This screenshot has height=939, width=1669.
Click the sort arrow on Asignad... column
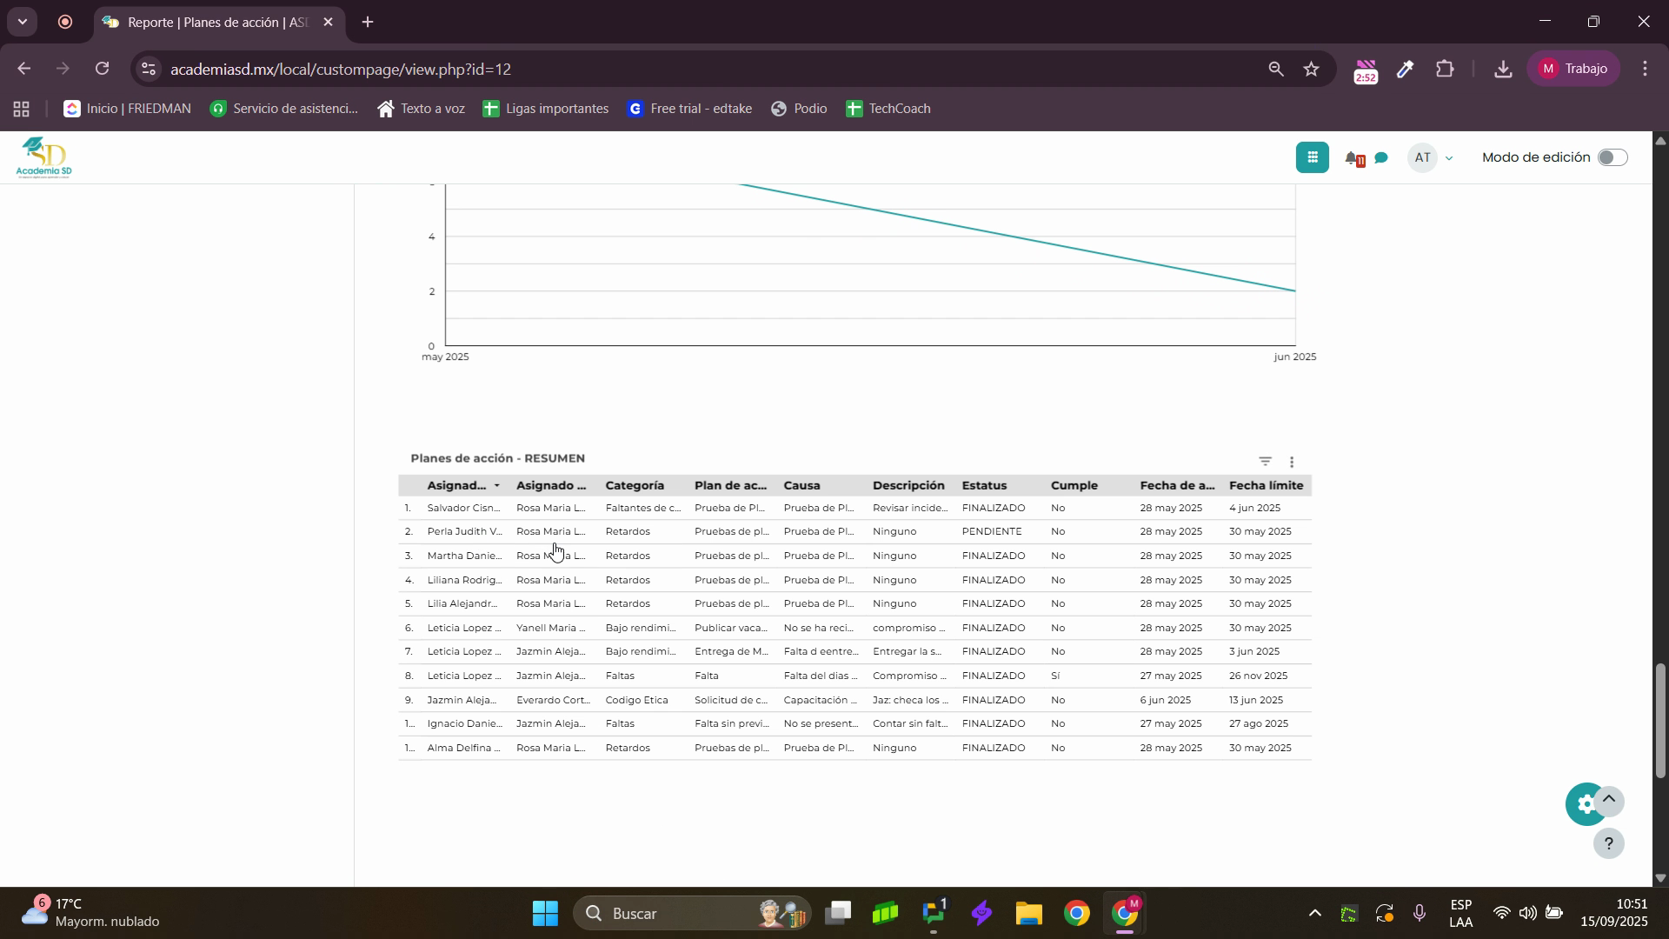click(x=496, y=486)
